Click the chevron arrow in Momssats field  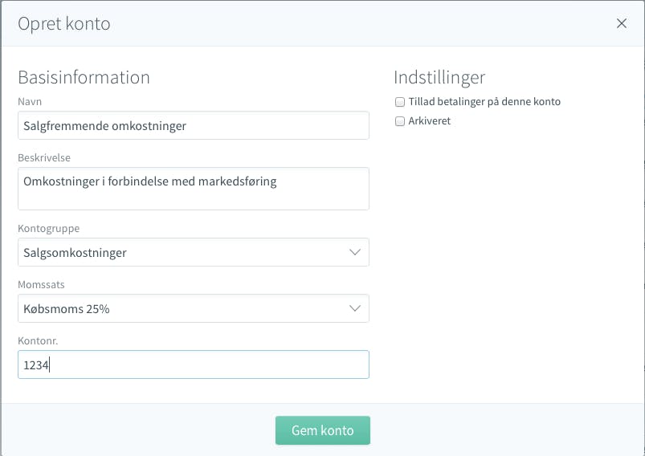click(354, 308)
